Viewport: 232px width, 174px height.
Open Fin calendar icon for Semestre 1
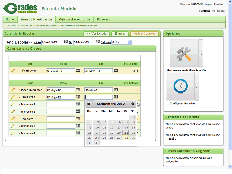116,97
